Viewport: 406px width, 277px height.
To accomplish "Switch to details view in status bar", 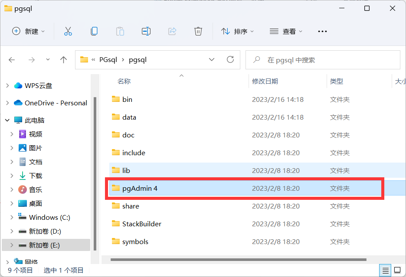I will point(385,270).
